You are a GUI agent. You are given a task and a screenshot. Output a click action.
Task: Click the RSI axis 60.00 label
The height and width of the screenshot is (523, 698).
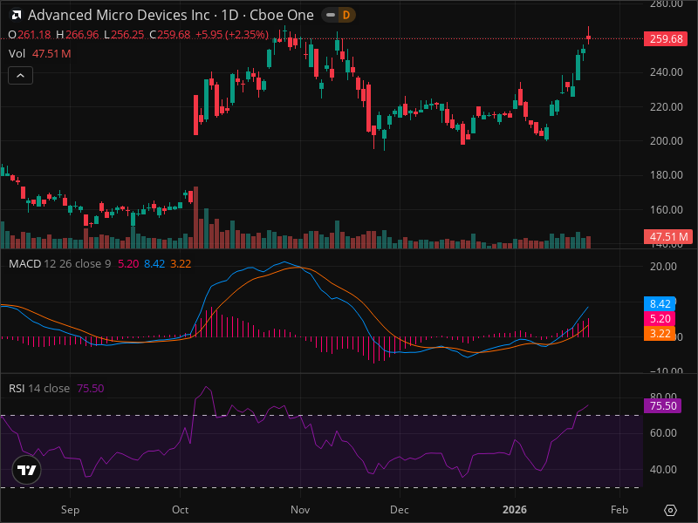coord(663,433)
